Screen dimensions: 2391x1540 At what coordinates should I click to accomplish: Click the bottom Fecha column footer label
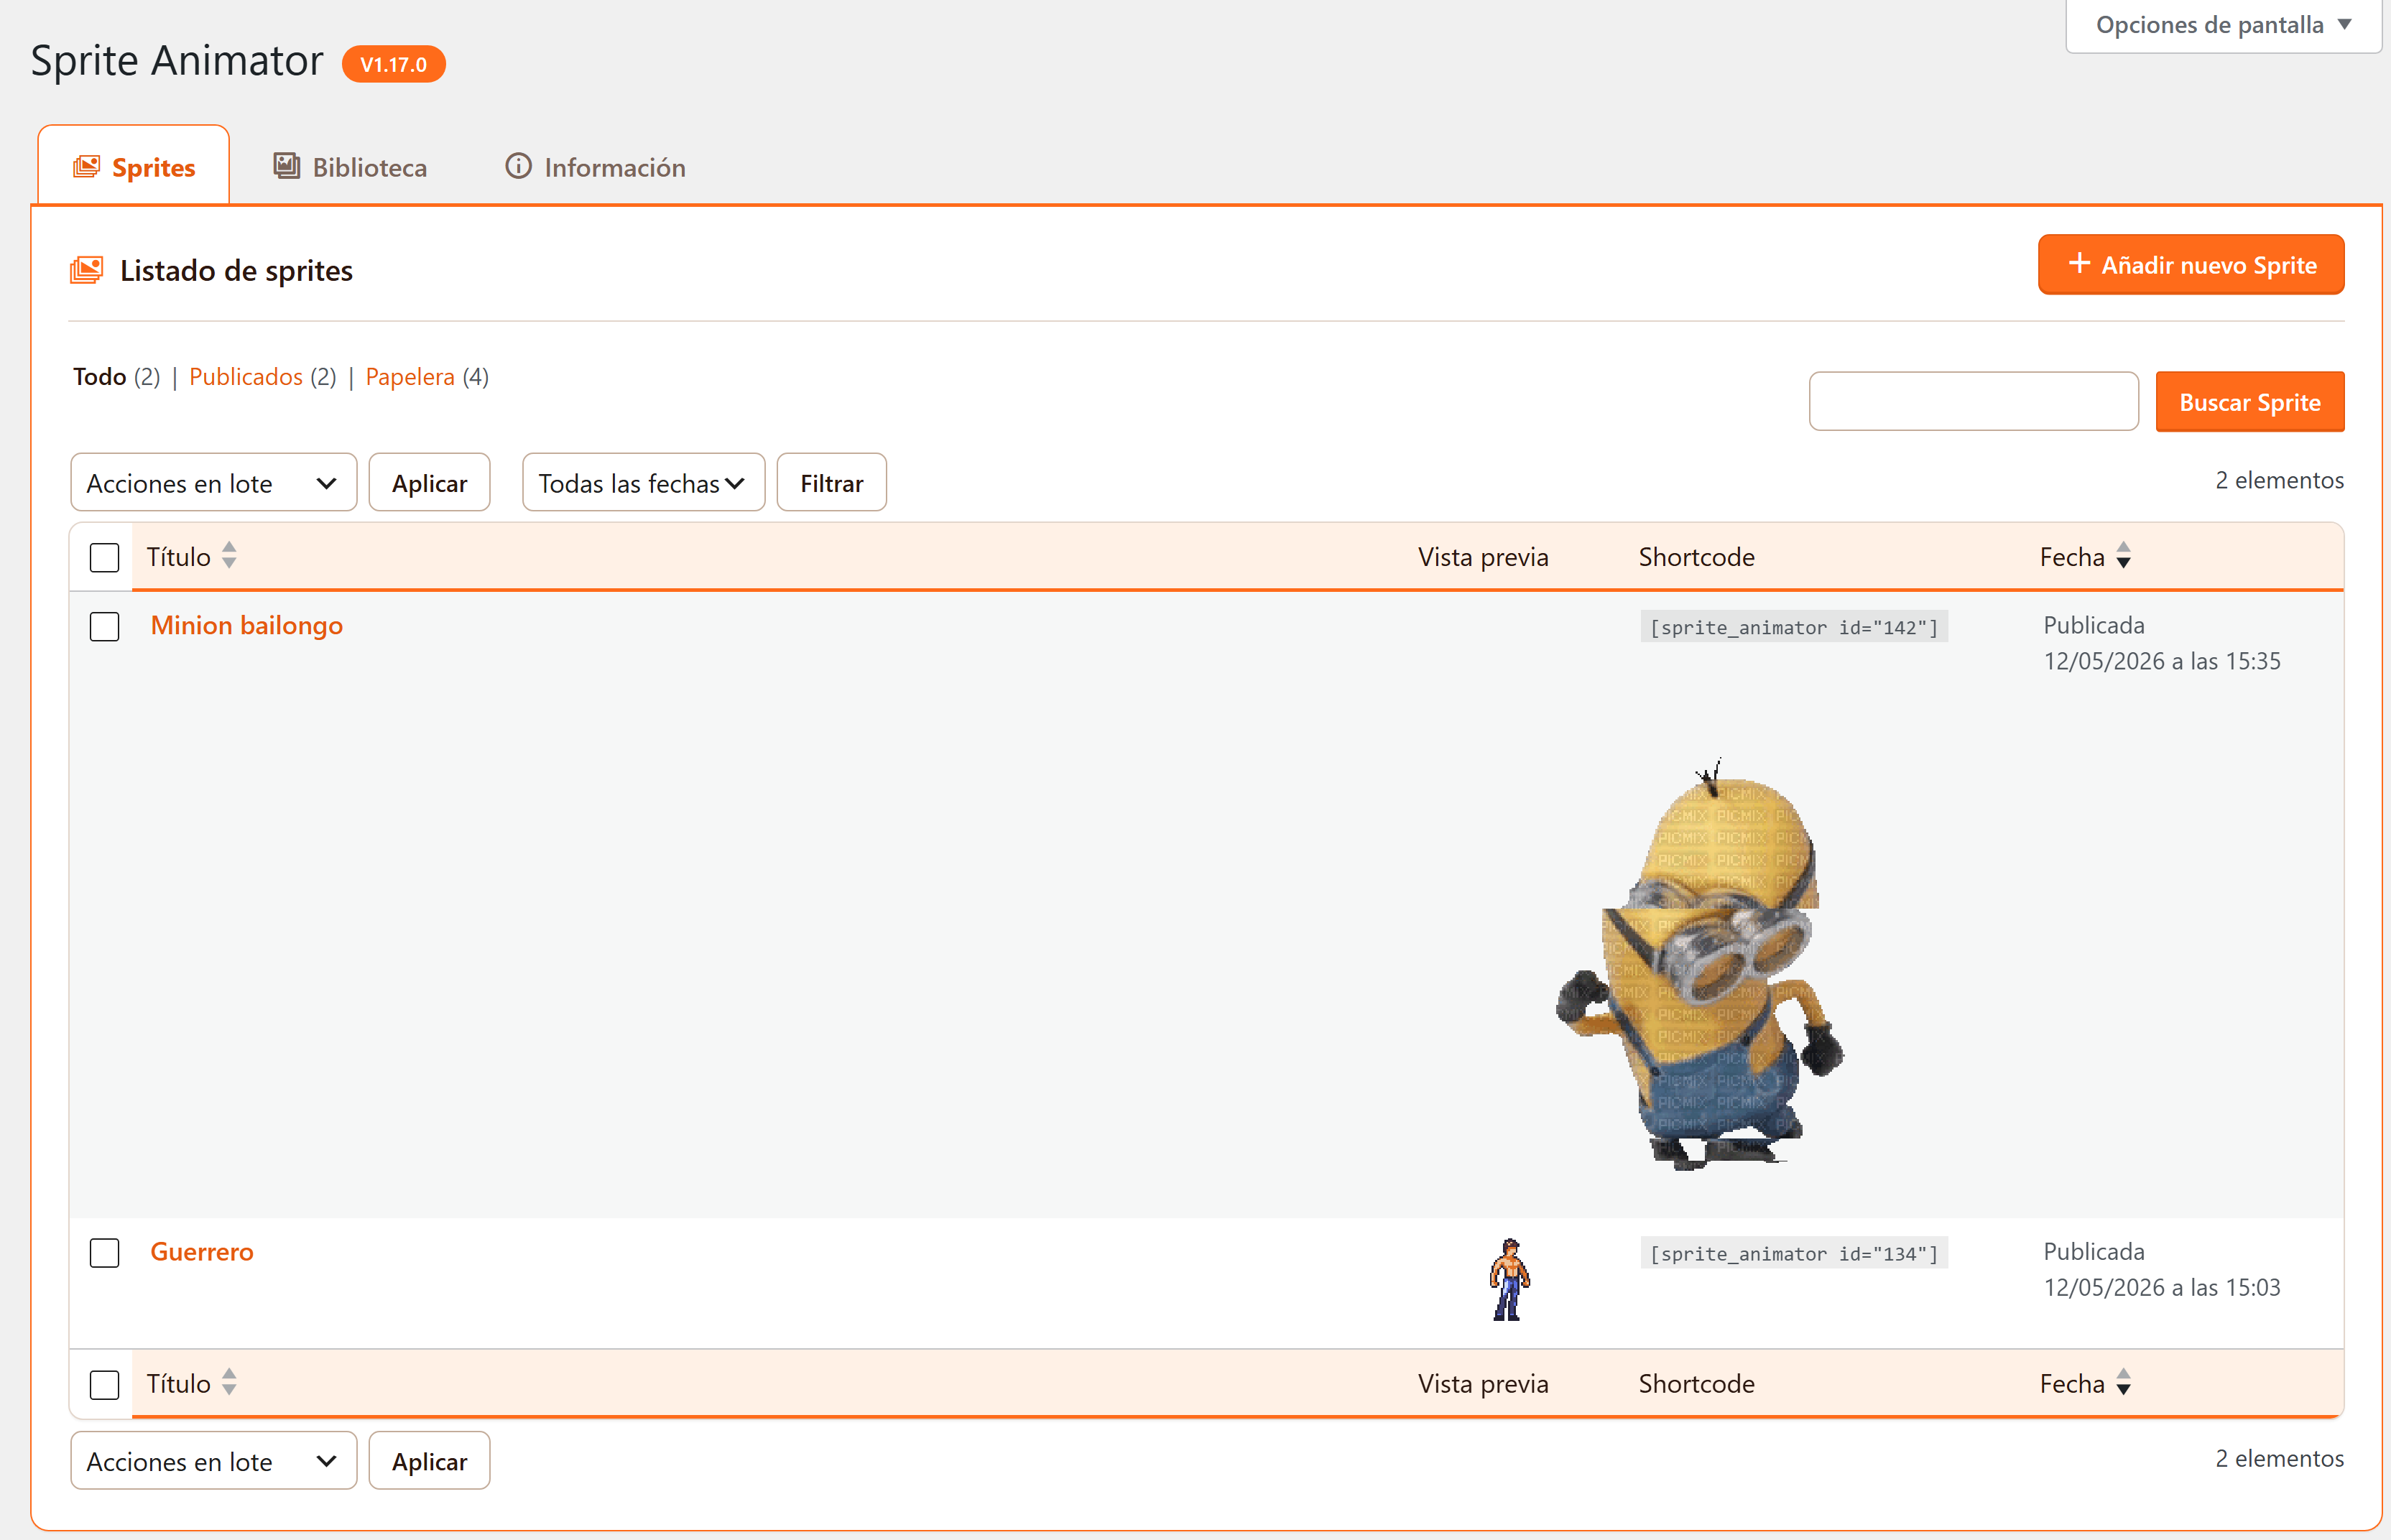pos(2072,1384)
